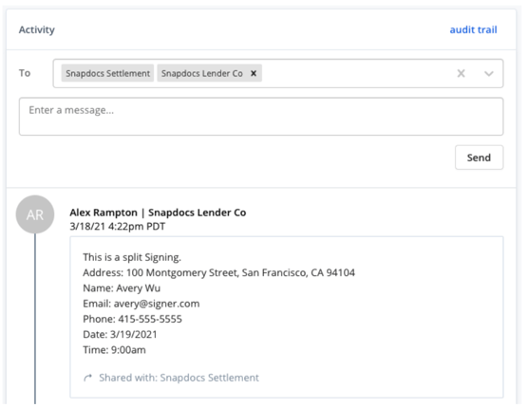
Task: Click the avery@signer.com email text
Action: [x=157, y=304]
